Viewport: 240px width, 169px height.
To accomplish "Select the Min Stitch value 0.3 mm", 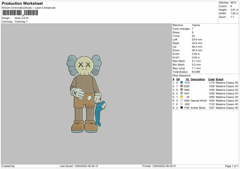I will point(196,65).
